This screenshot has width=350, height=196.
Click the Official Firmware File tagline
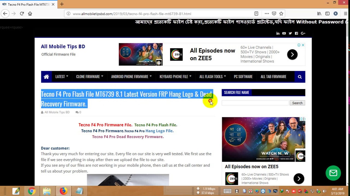58,54
